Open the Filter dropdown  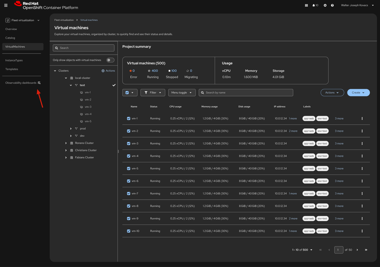[153, 93]
